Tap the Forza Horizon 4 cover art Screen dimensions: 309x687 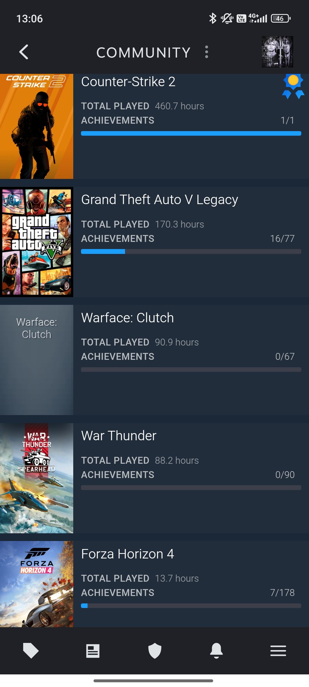point(37,584)
